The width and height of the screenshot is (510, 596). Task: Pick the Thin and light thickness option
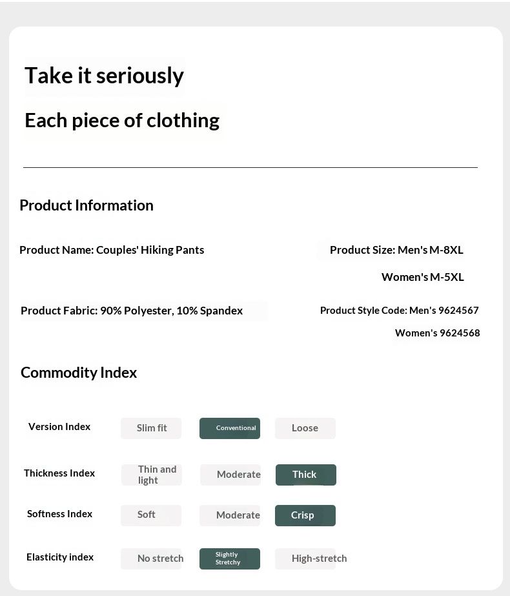(152, 475)
